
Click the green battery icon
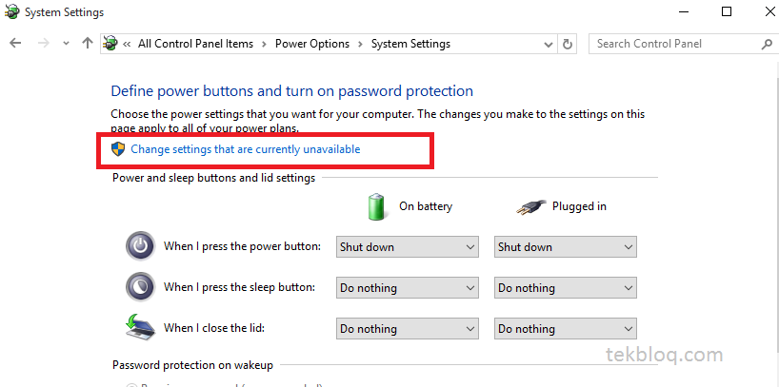376,207
